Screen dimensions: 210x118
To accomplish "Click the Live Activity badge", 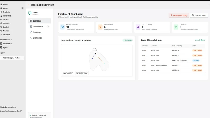I will (128, 40).
